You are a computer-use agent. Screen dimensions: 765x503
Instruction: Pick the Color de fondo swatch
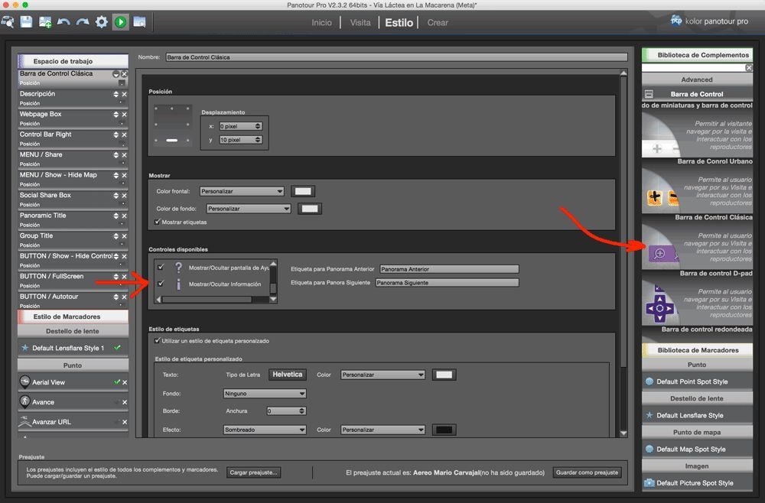[310, 209]
